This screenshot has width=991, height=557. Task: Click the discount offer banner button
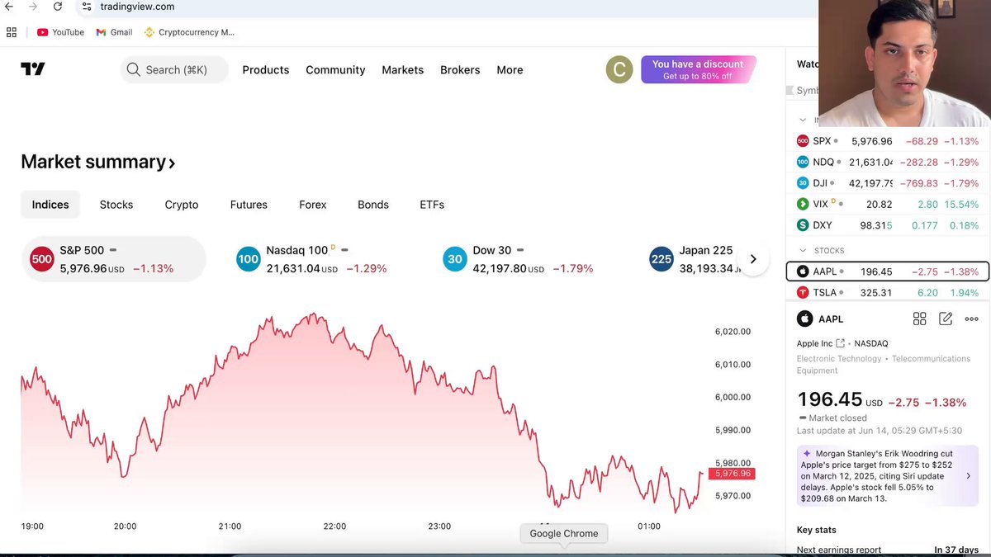pos(698,69)
